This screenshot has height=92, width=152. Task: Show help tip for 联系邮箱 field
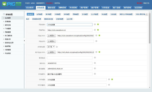(95, 68)
